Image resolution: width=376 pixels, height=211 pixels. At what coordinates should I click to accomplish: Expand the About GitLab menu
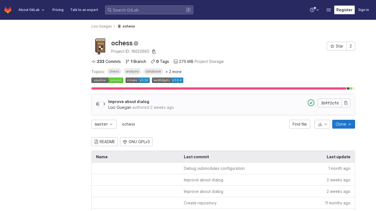(x=31, y=10)
